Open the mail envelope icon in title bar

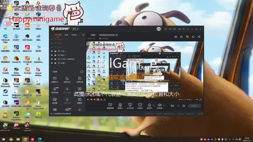[170, 29]
